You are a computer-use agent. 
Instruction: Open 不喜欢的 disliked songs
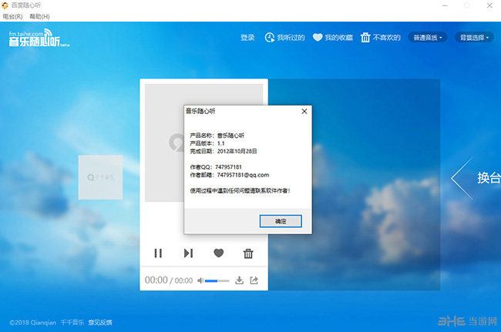tap(387, 38)
